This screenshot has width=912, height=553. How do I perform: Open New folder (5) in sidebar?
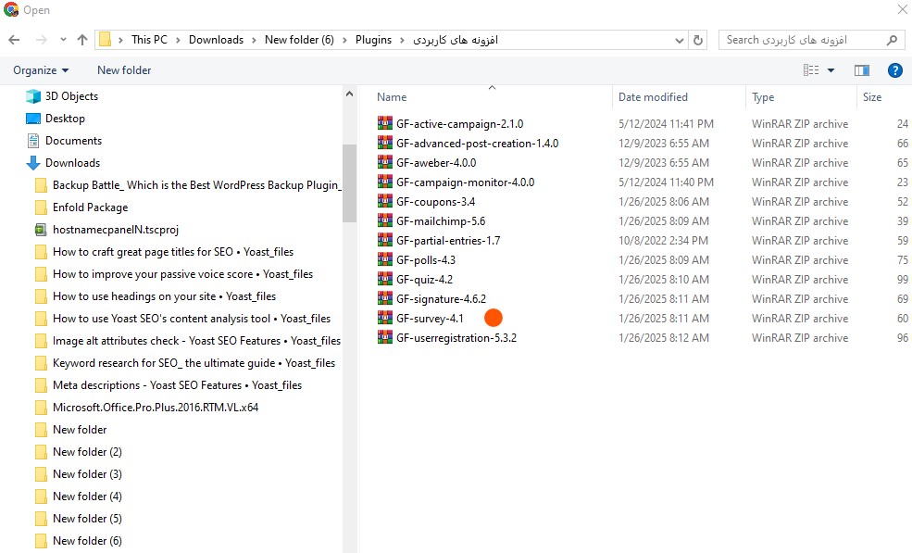pos(87,518)
